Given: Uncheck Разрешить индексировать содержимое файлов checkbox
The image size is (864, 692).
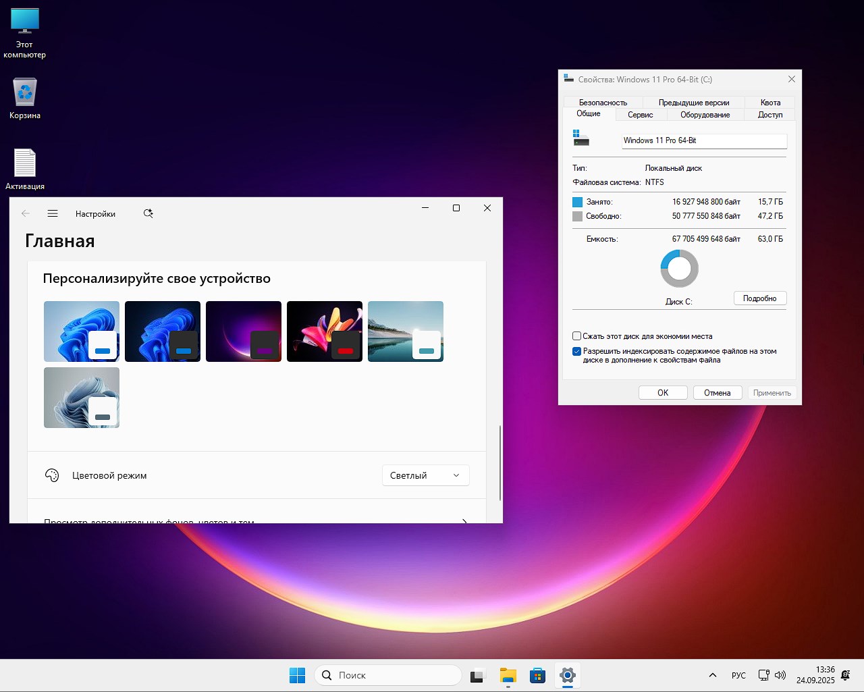Looking at the screenshot, I should click(577, 351).
